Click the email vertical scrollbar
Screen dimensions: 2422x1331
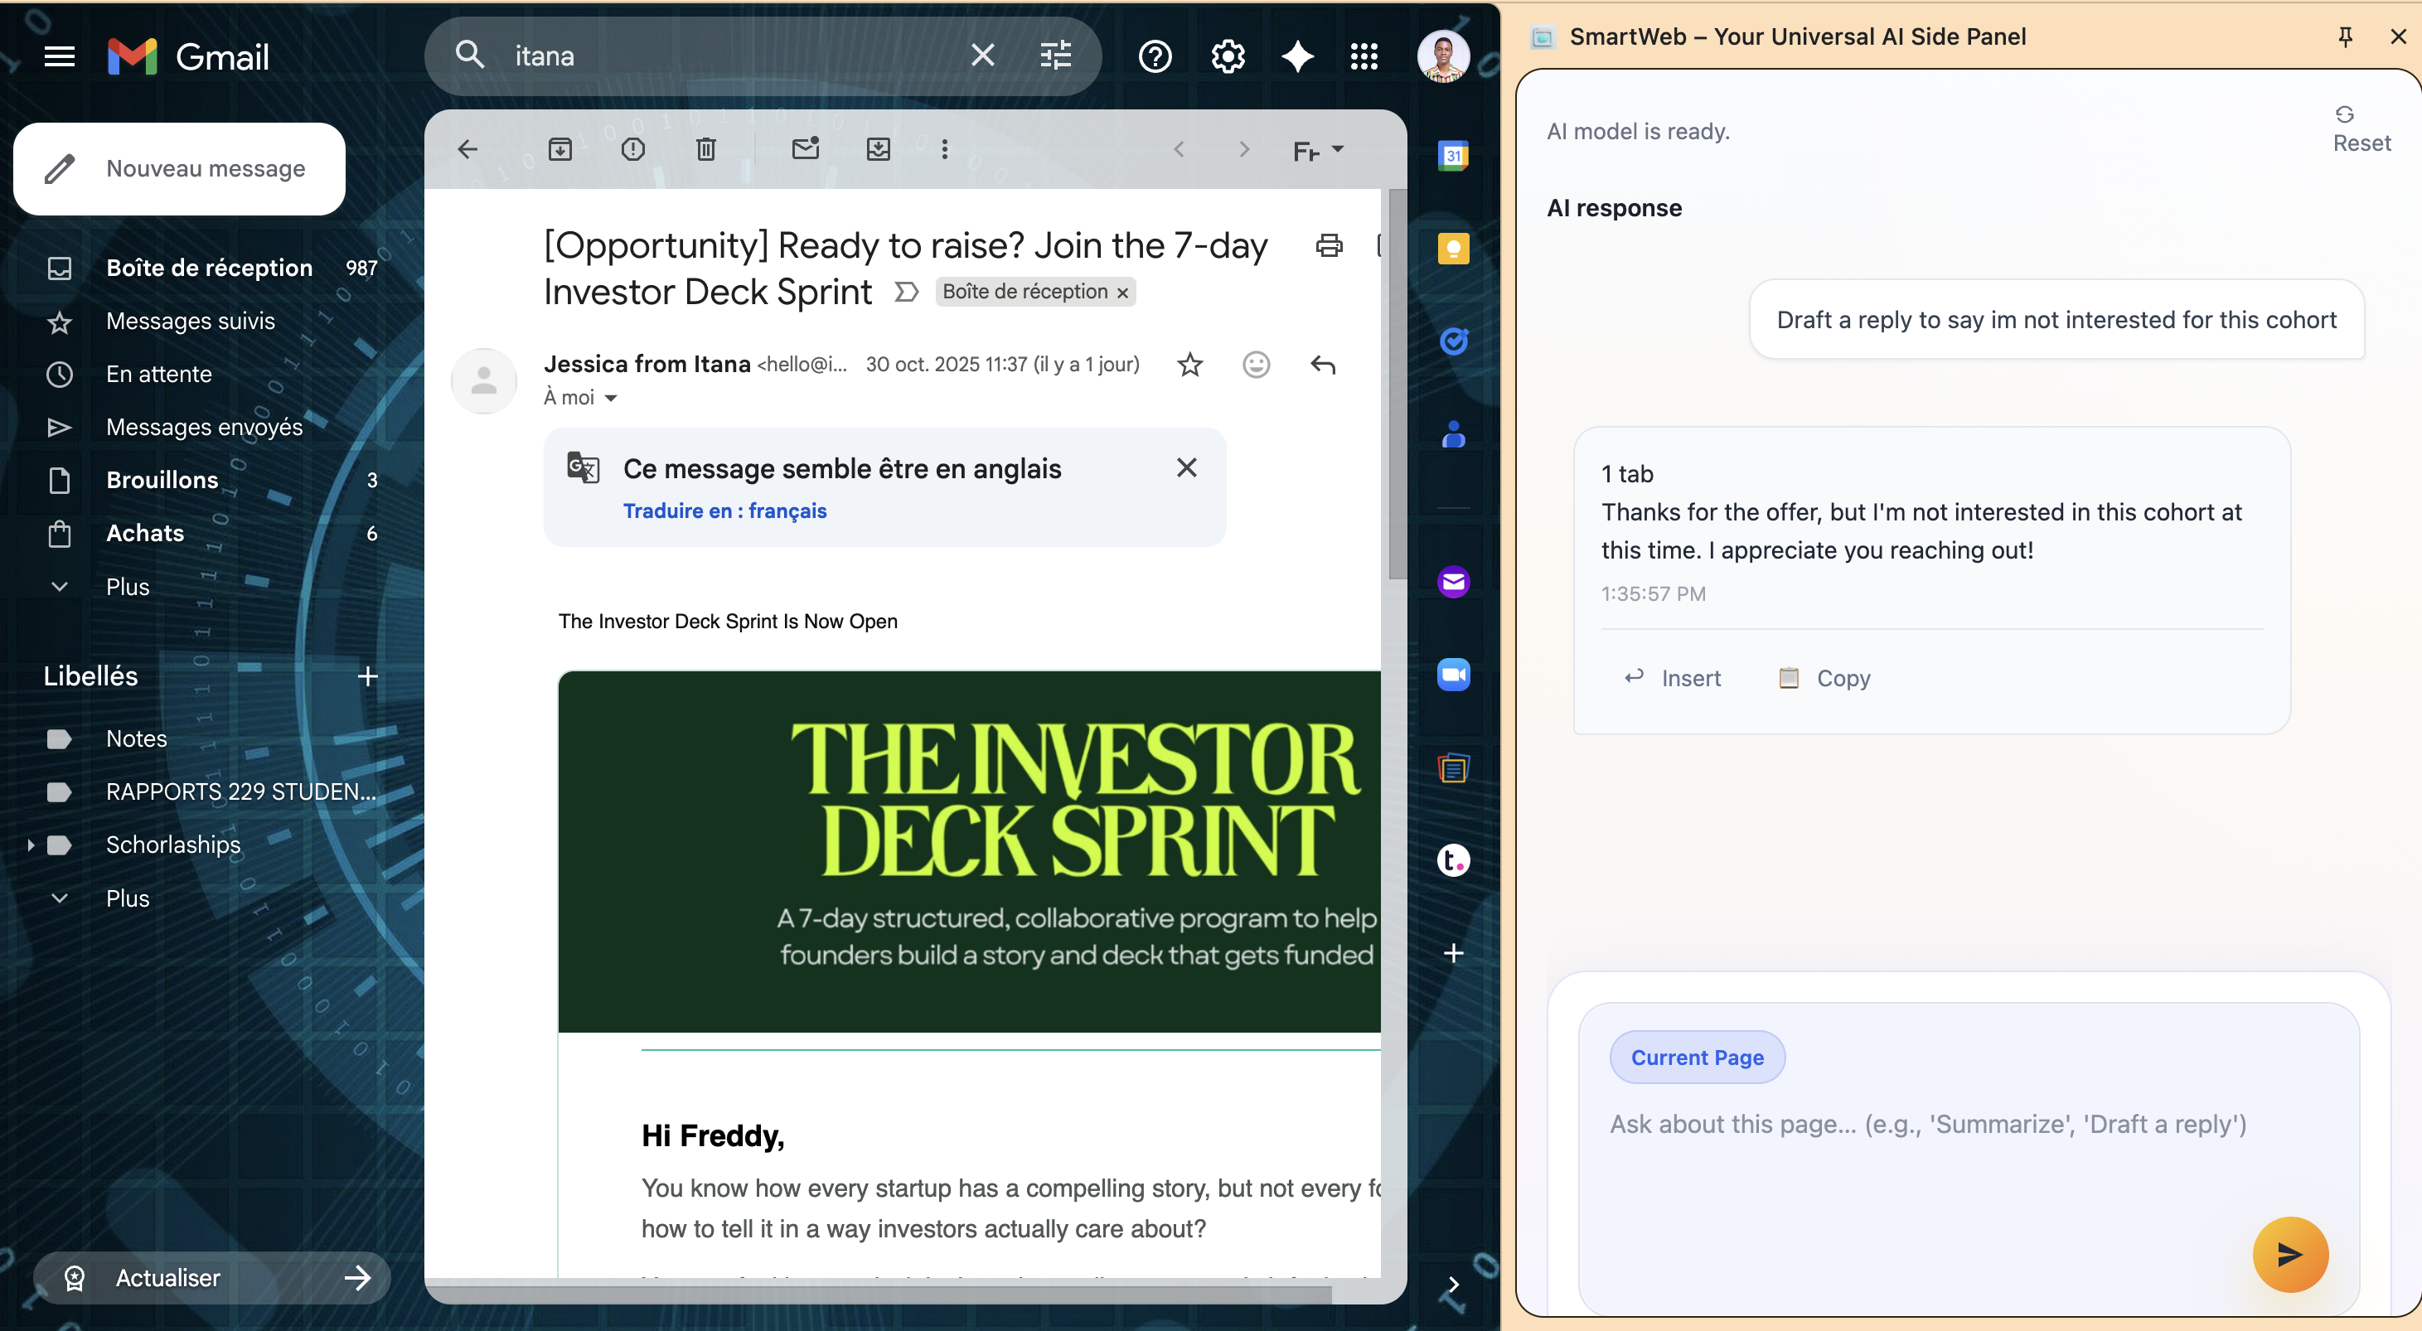point(1397,385)
